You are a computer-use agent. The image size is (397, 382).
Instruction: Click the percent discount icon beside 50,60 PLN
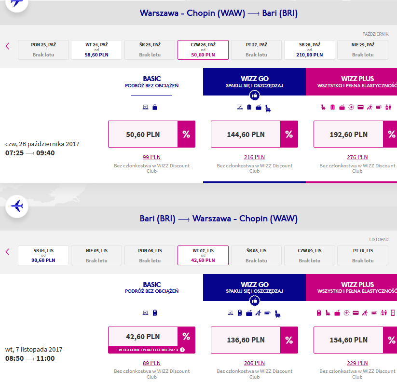tap(186, 134)
